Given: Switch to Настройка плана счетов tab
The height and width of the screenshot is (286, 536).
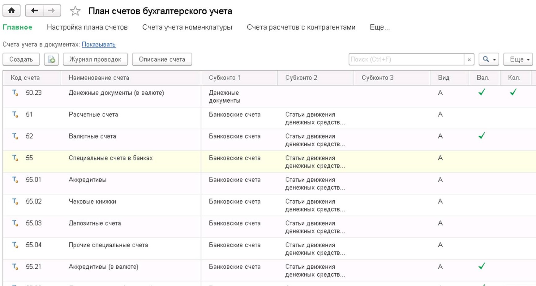Looking at the screenshot, I should pos(87,27).
